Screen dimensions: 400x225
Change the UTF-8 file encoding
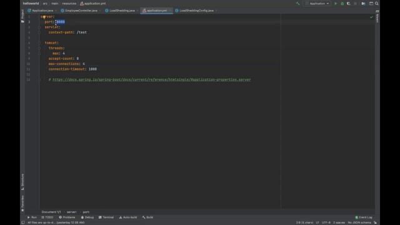click(x=326, y=222)
